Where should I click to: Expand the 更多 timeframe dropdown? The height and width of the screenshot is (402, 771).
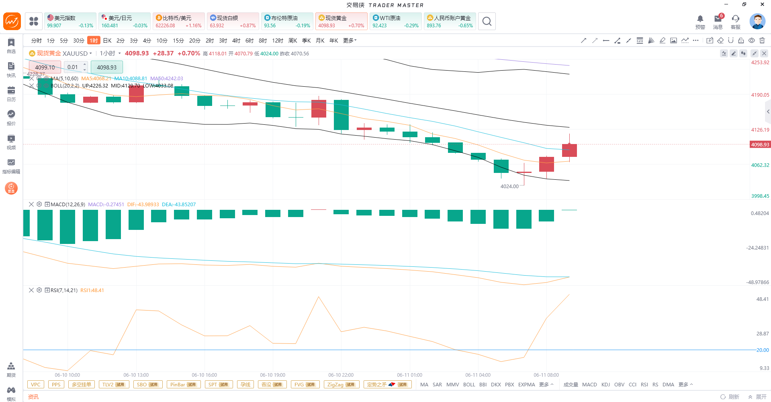pyautogui.click(x=350, y=41)
